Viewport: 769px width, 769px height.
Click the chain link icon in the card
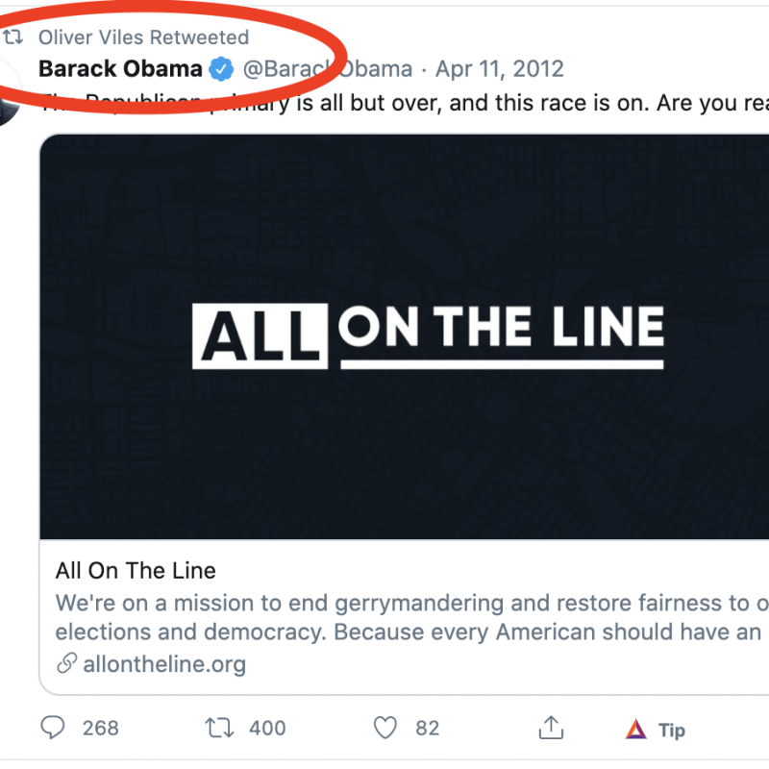[x=66, y=664]
